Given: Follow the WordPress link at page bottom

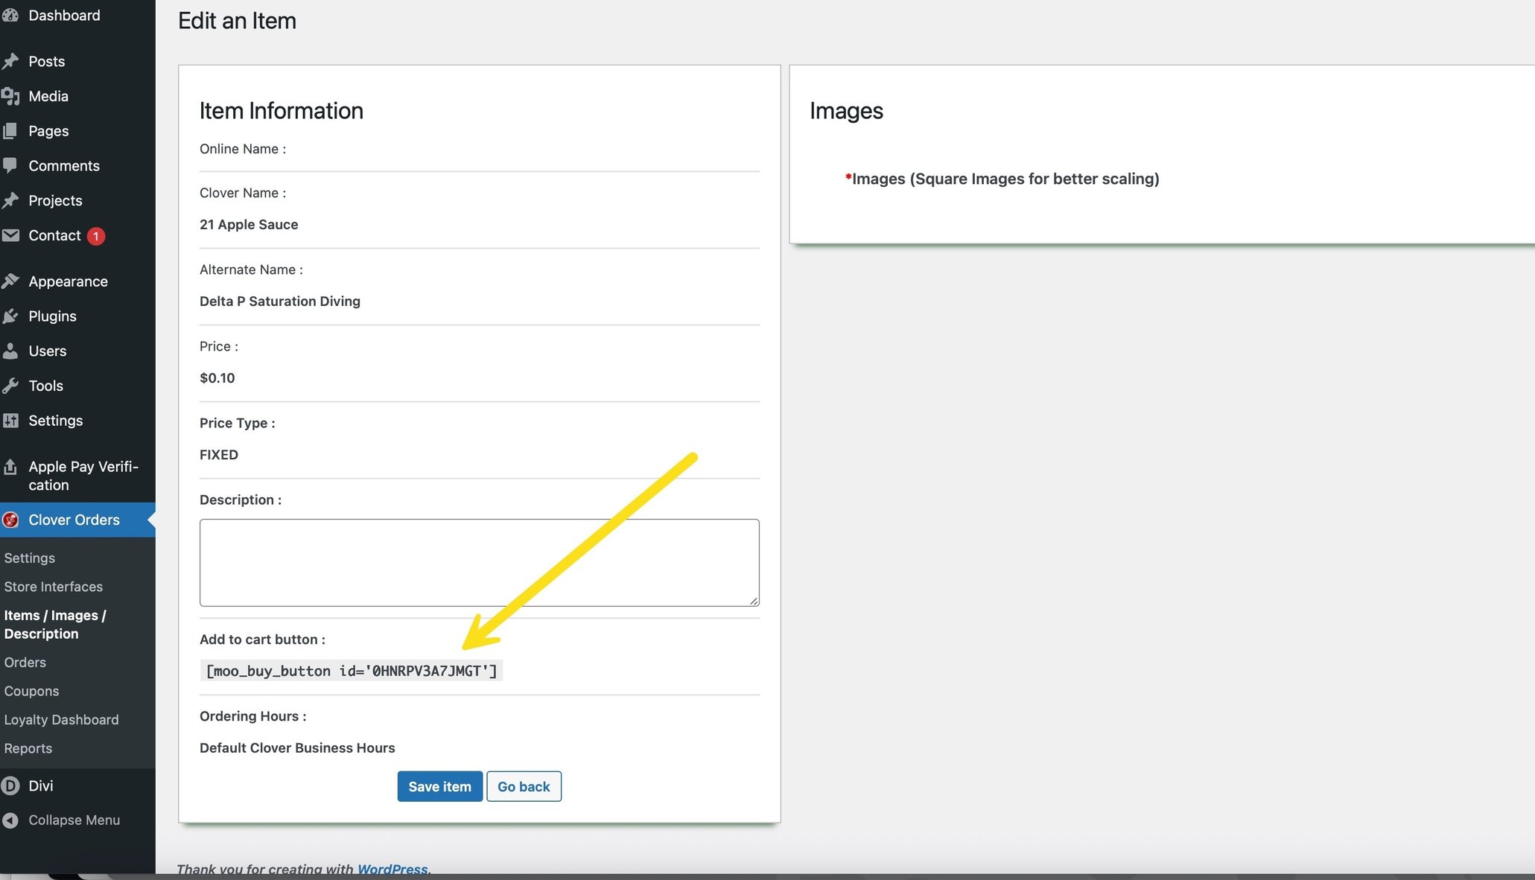Looking at the screenshot, I should point(392,869).
